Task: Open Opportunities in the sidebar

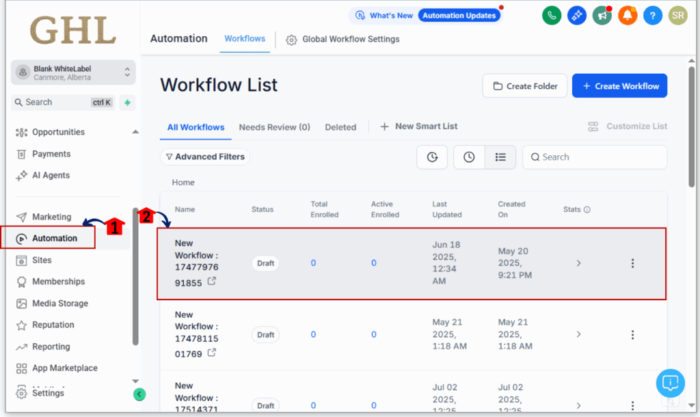Action: point(58,132)
